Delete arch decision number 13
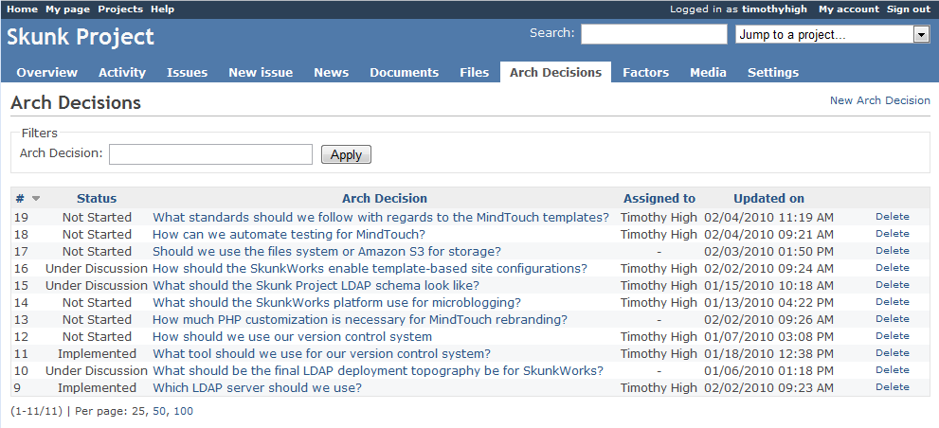The width and height of the screenshot is (939, 428). point(893,319)
